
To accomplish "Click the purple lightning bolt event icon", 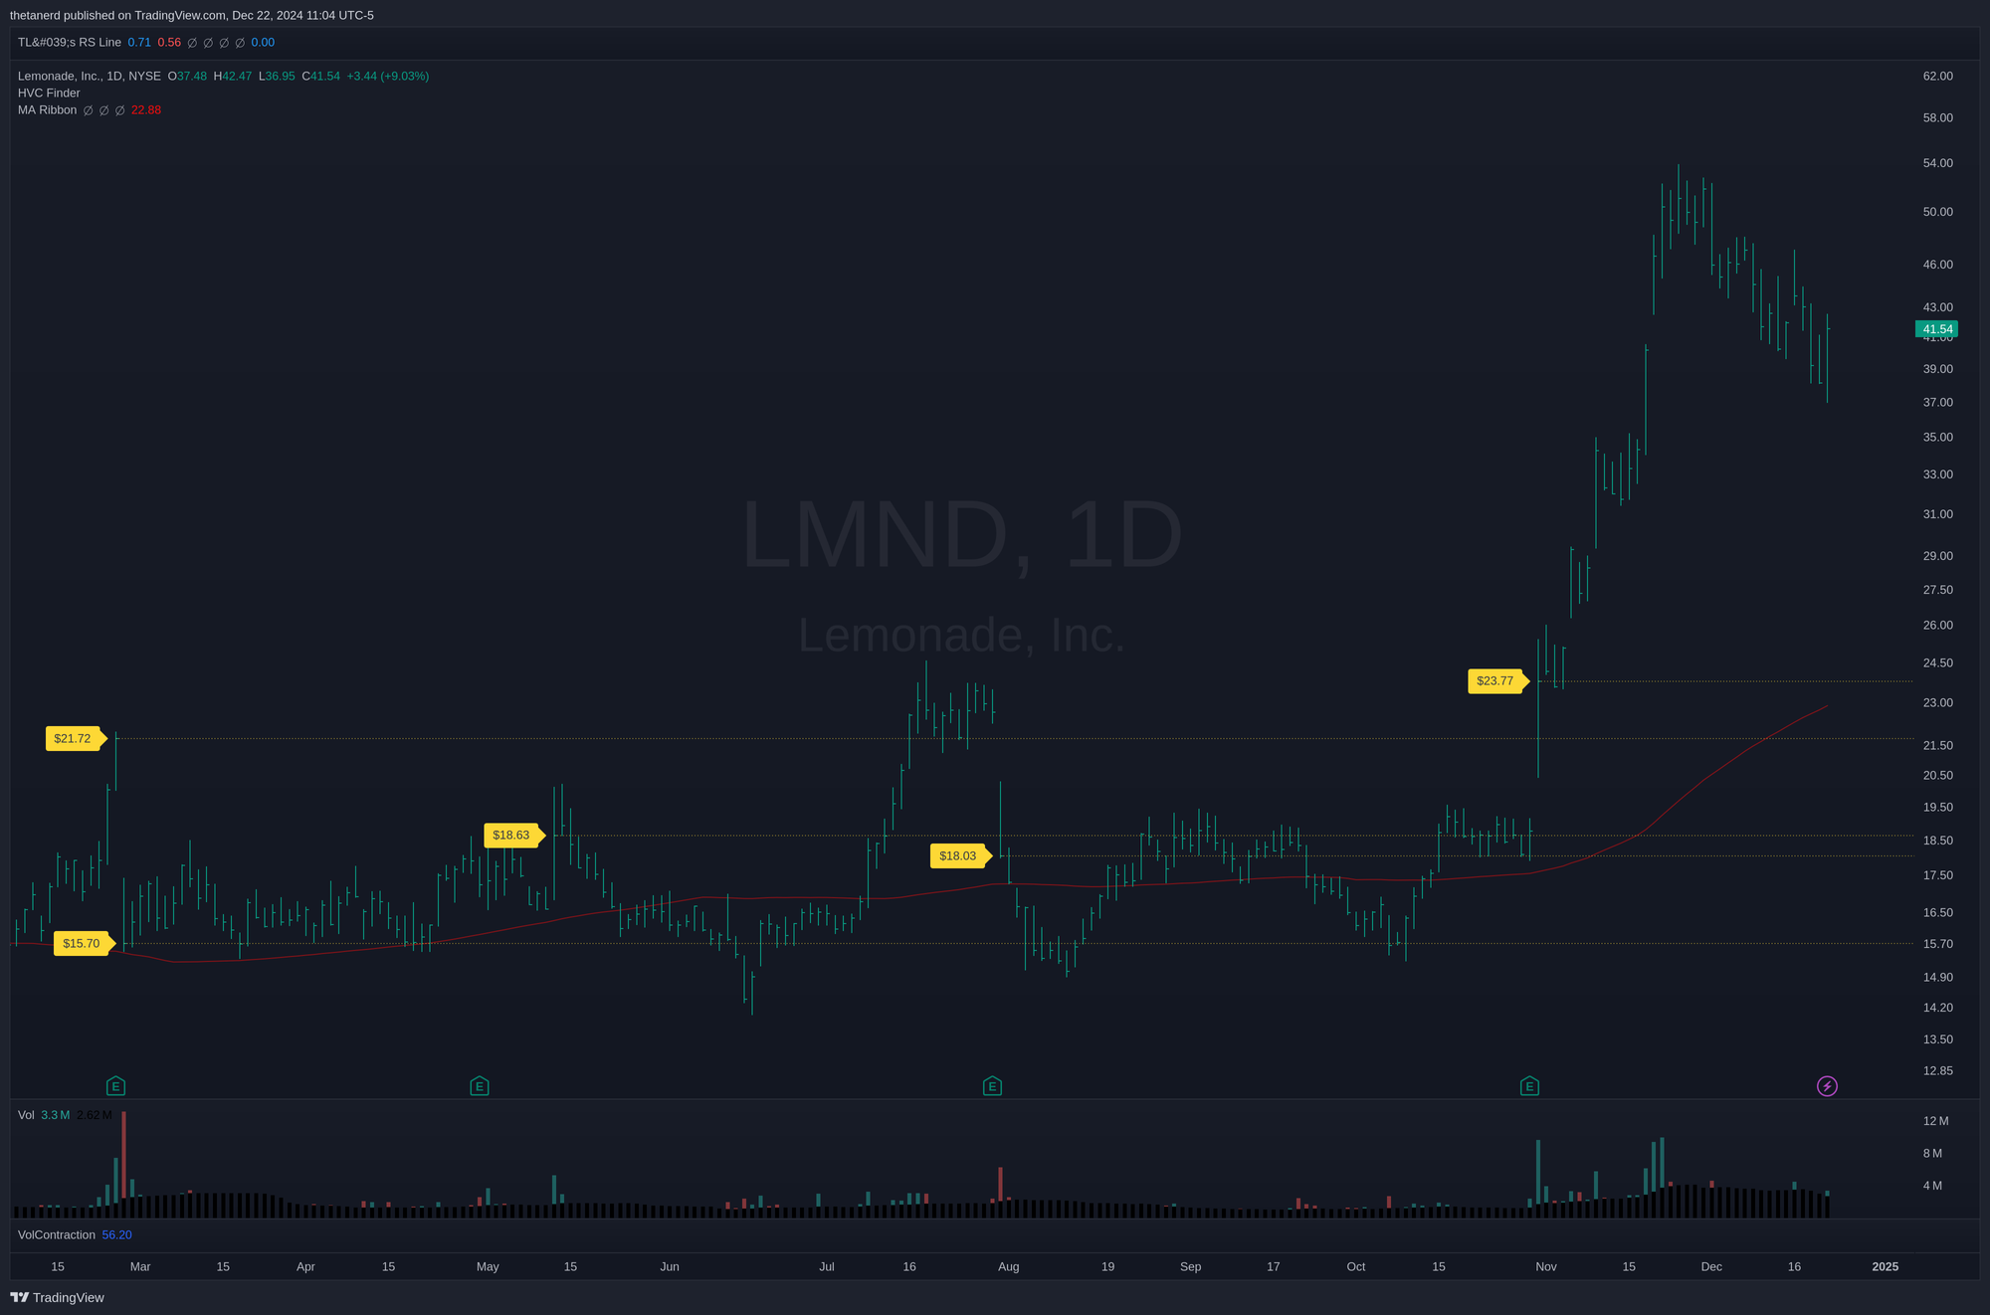I will point(1827,1086).
